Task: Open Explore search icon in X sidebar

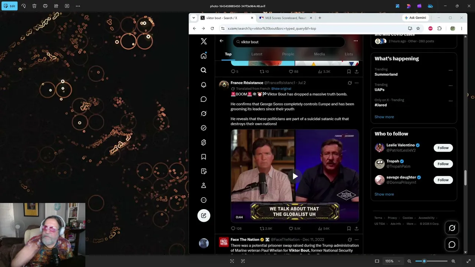Action: coord(204,70)
